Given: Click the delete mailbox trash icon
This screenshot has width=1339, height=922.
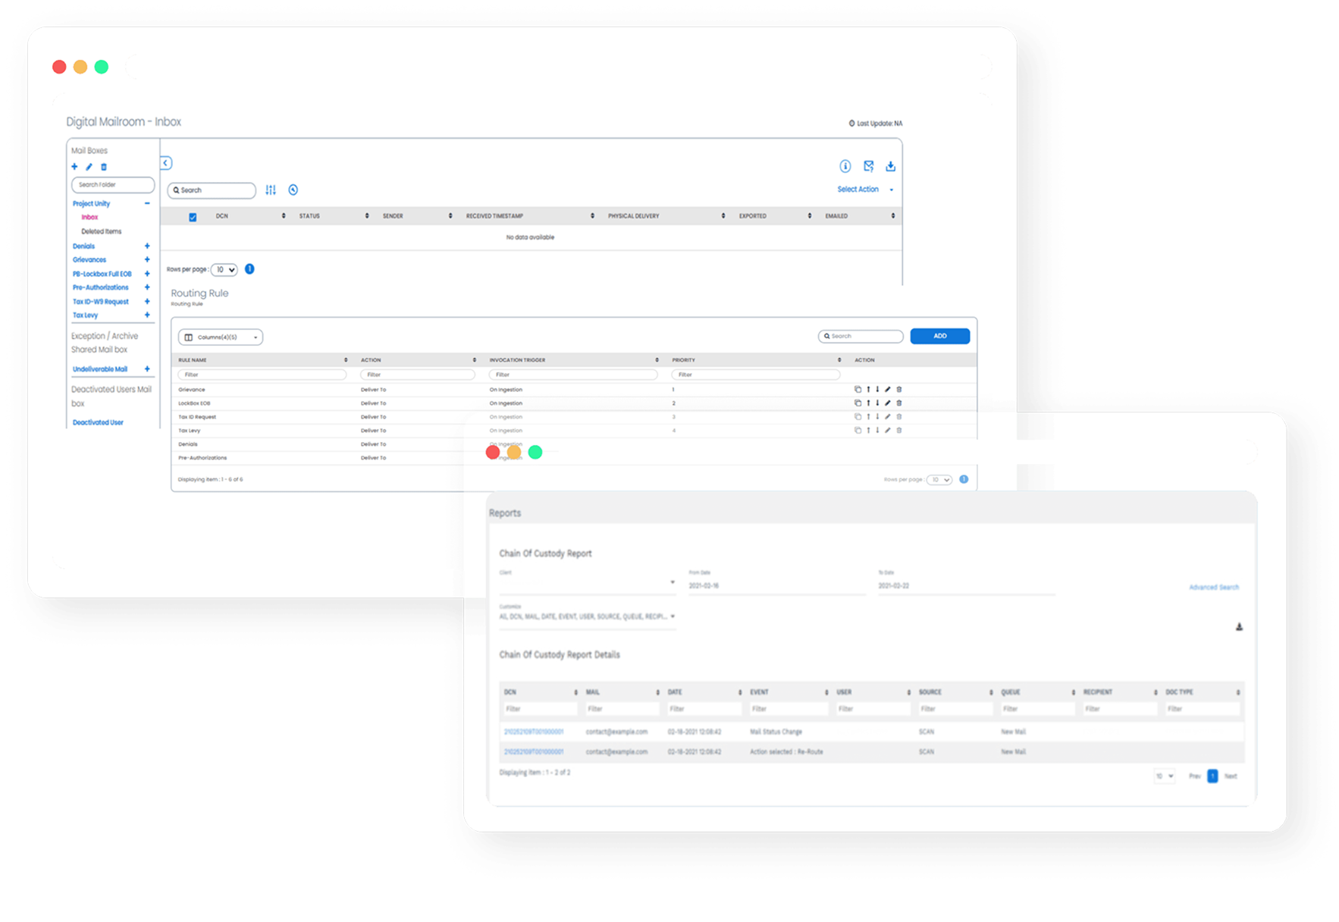Looking at the screenshot, I should (x=104, y=167).
